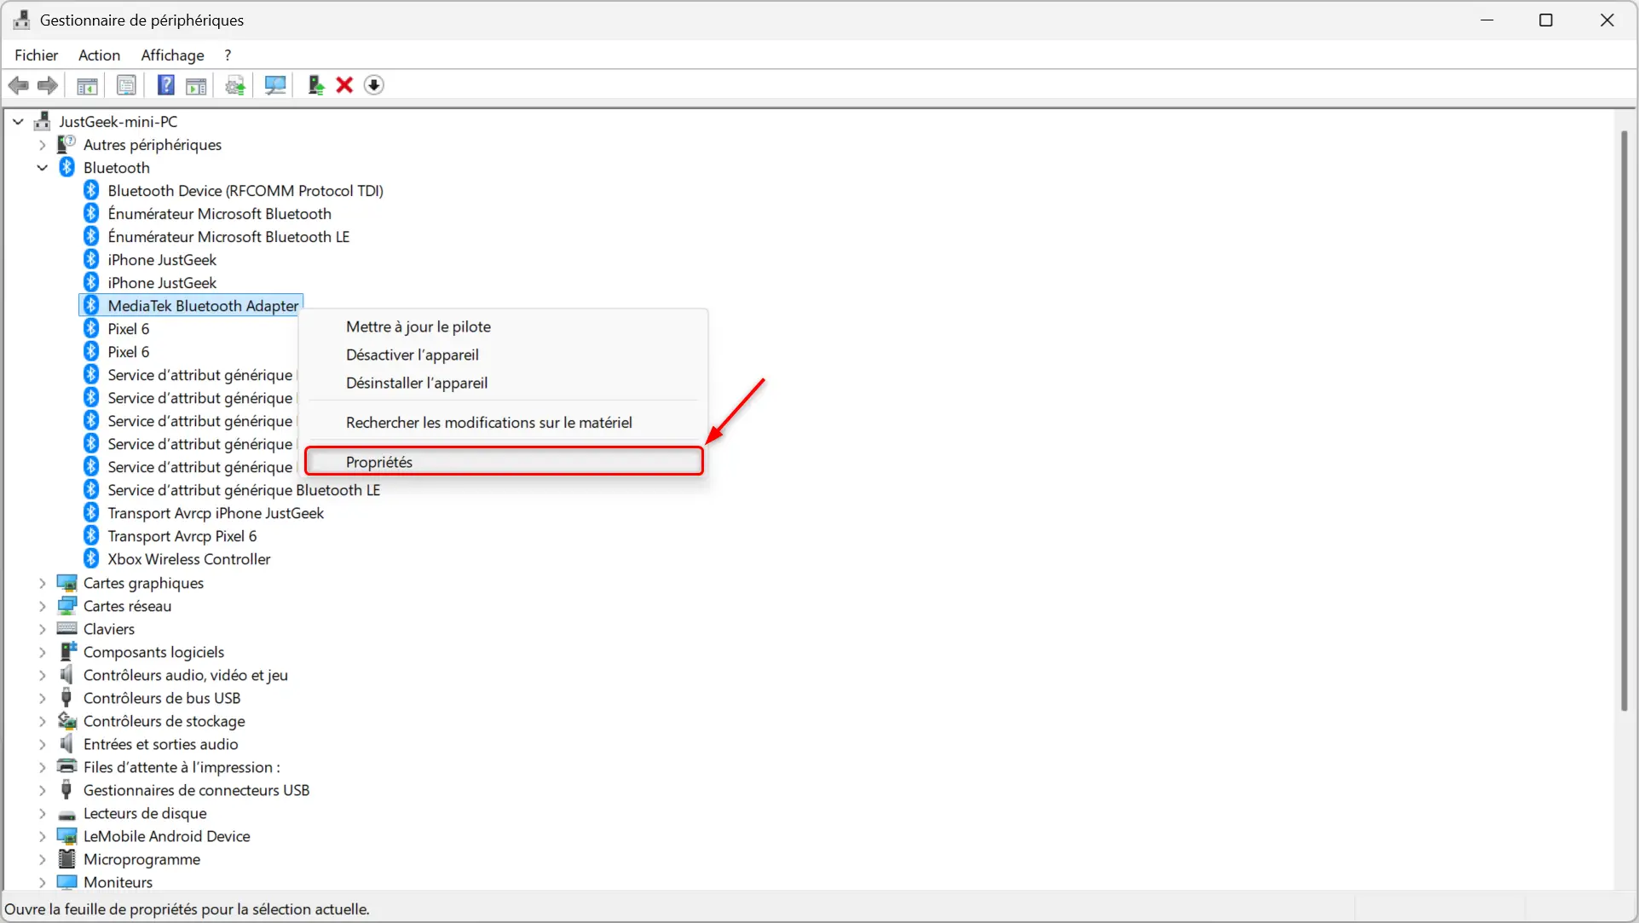Select Bluetooth Device (RFCOMM Protocol TDI)
This screenshot has width=1639, height=923.
pos(245,191)
